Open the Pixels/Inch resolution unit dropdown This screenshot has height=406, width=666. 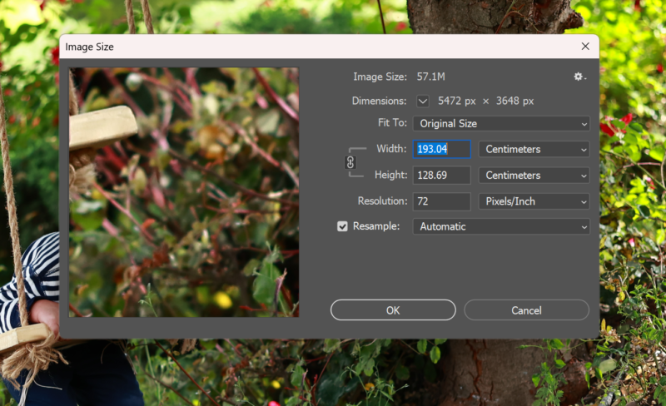click(534, 201)
